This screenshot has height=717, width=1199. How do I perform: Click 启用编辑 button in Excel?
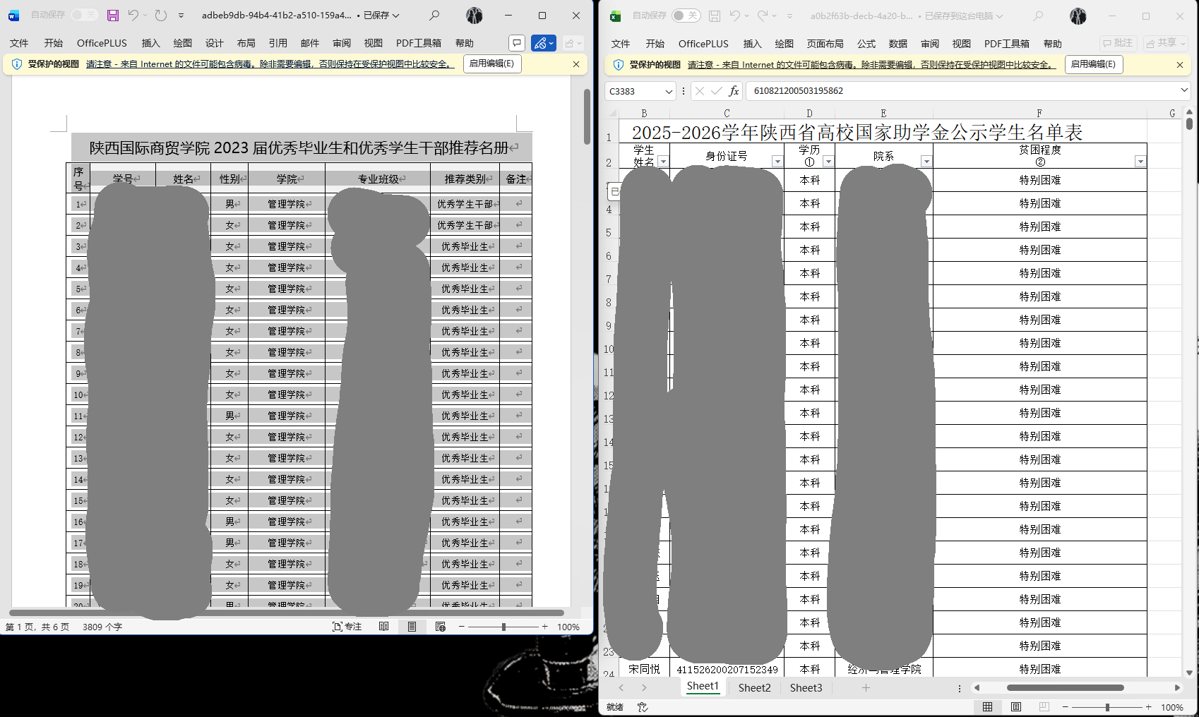point(1093,64)
